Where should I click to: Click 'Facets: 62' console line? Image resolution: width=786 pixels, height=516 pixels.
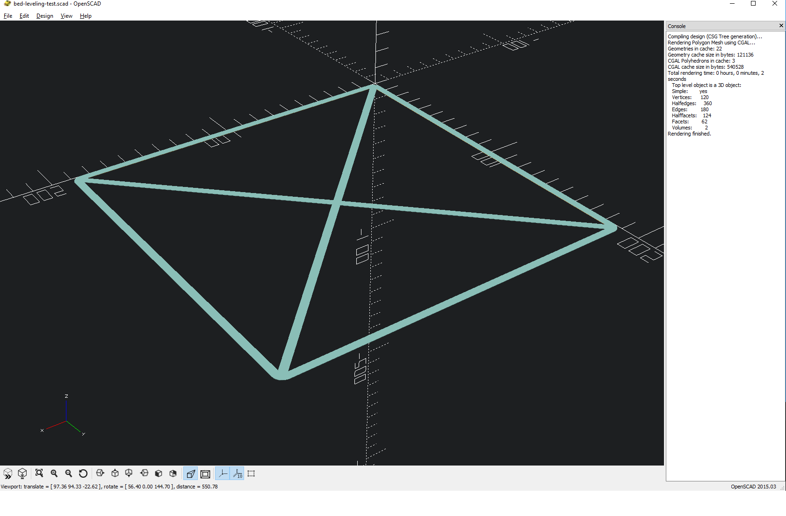[x=690, y=122]
